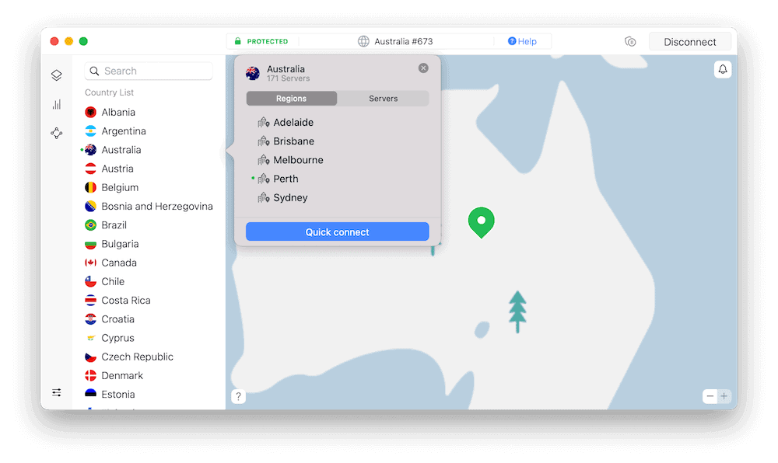Click the Adelaide city icon
Screen dimensions: 778x463
click(x=264, y=122)
